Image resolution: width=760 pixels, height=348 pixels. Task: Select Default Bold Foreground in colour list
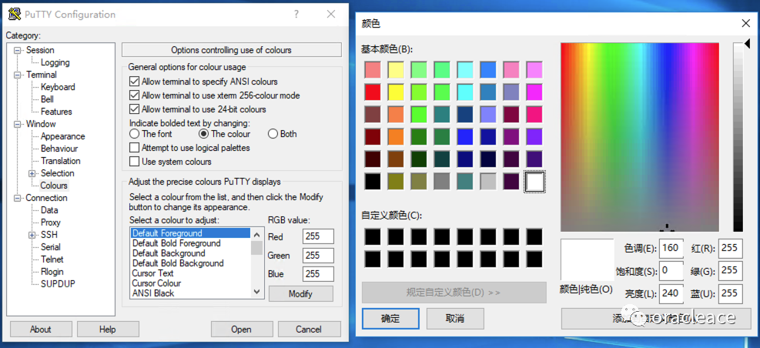176,243
